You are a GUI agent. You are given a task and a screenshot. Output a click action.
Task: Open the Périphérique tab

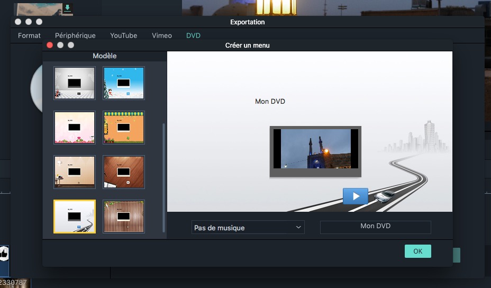[x=75, y=35]
